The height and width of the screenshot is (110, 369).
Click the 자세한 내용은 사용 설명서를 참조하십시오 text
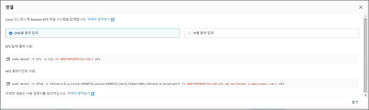point(36,93)
